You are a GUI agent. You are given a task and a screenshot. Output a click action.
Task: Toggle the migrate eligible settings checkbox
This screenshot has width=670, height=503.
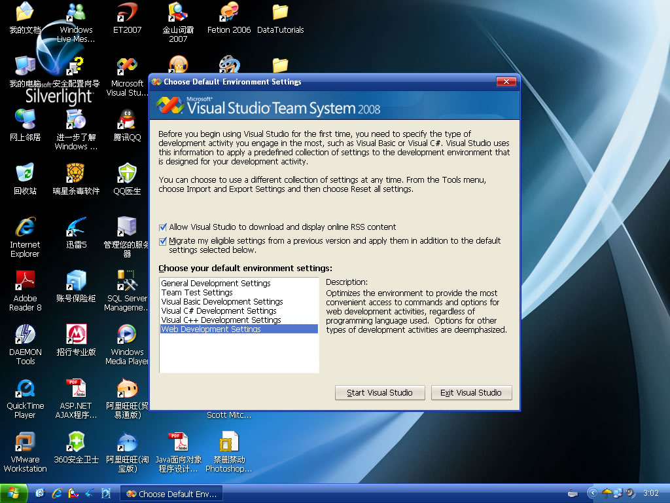pyautogui.click(x=163, y=241)
